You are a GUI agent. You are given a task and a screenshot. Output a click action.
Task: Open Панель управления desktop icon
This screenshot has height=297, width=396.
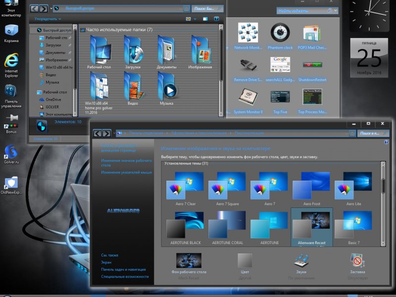point(11,96)
